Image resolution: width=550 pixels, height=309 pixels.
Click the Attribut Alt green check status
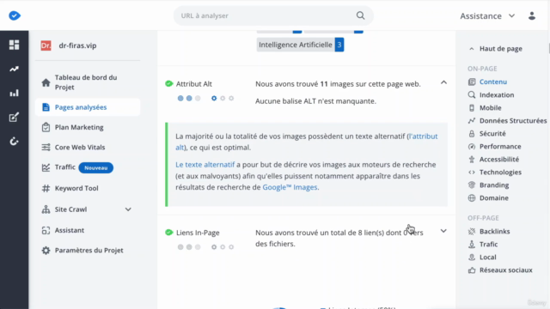[169, 84]
